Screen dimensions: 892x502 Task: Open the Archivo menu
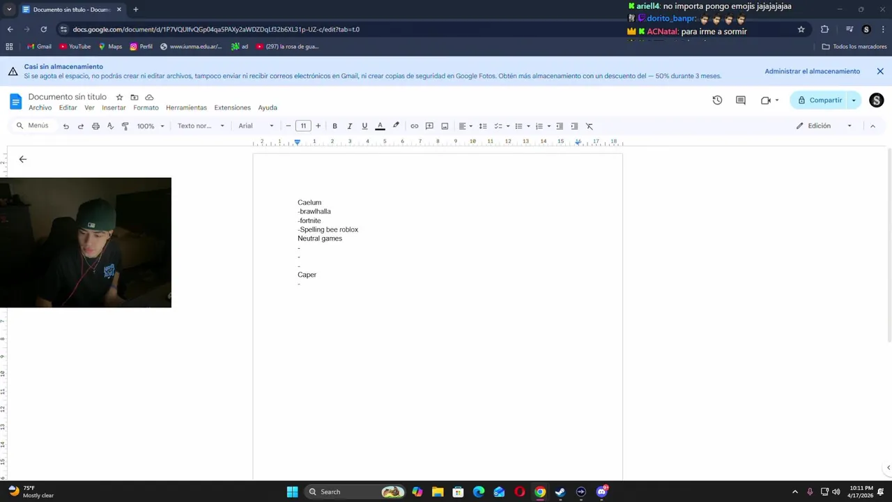[40, 108]
